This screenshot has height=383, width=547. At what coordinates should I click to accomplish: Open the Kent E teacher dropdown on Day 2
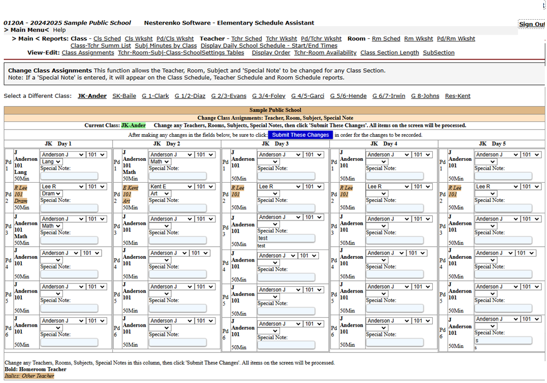tap(171, 187)
